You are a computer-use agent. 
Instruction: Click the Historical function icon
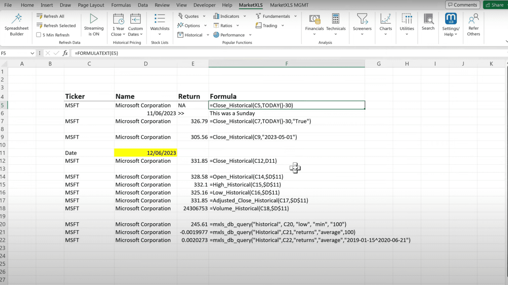coord(180,35)
